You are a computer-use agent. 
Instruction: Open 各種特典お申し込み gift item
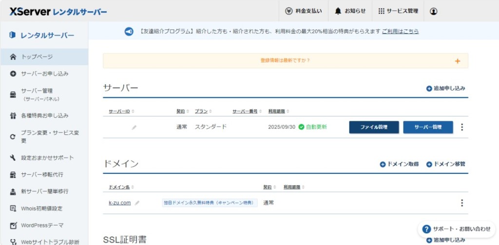pyautogui.click(x=44, y=116)
